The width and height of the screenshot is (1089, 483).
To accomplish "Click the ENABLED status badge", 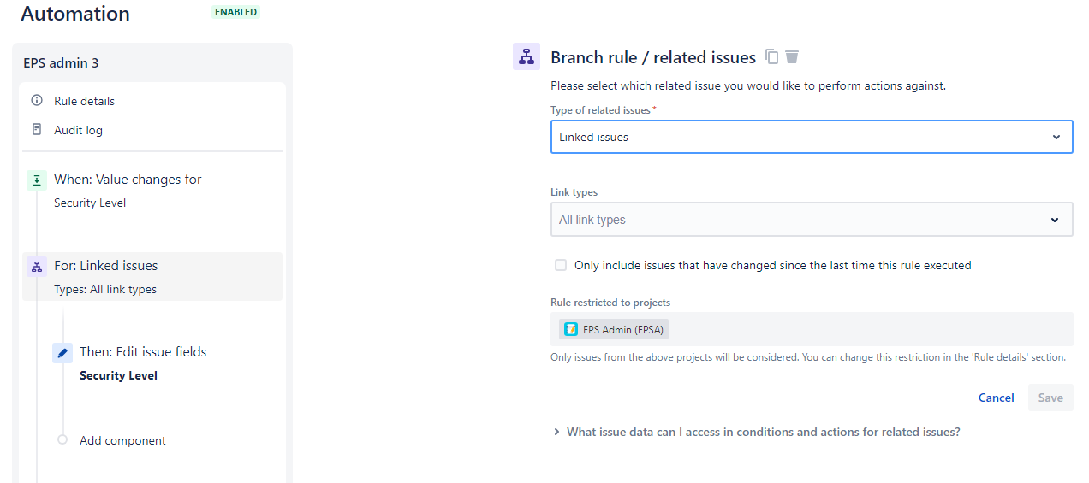I will point(235,13).
